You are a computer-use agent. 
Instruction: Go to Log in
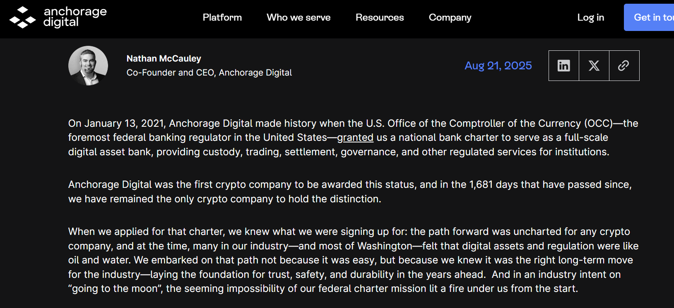pyautogui.click(x=591, y=17)
